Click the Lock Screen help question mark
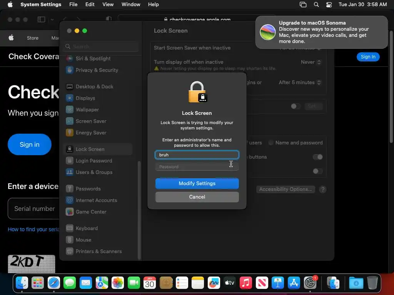Image resolution: width=394 pixels, height=295 pixels. tap(323, 189)
